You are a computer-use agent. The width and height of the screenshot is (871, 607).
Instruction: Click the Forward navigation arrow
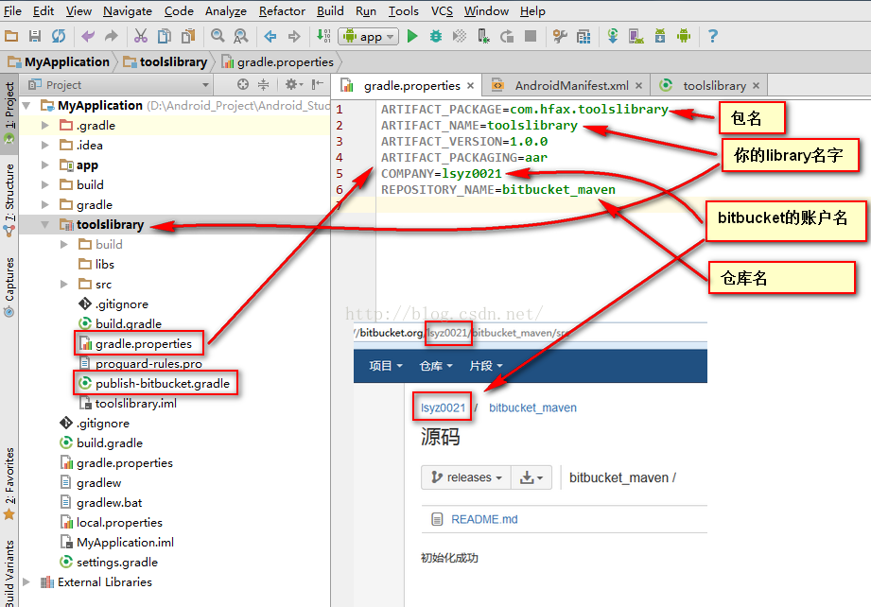coord(294,37)
